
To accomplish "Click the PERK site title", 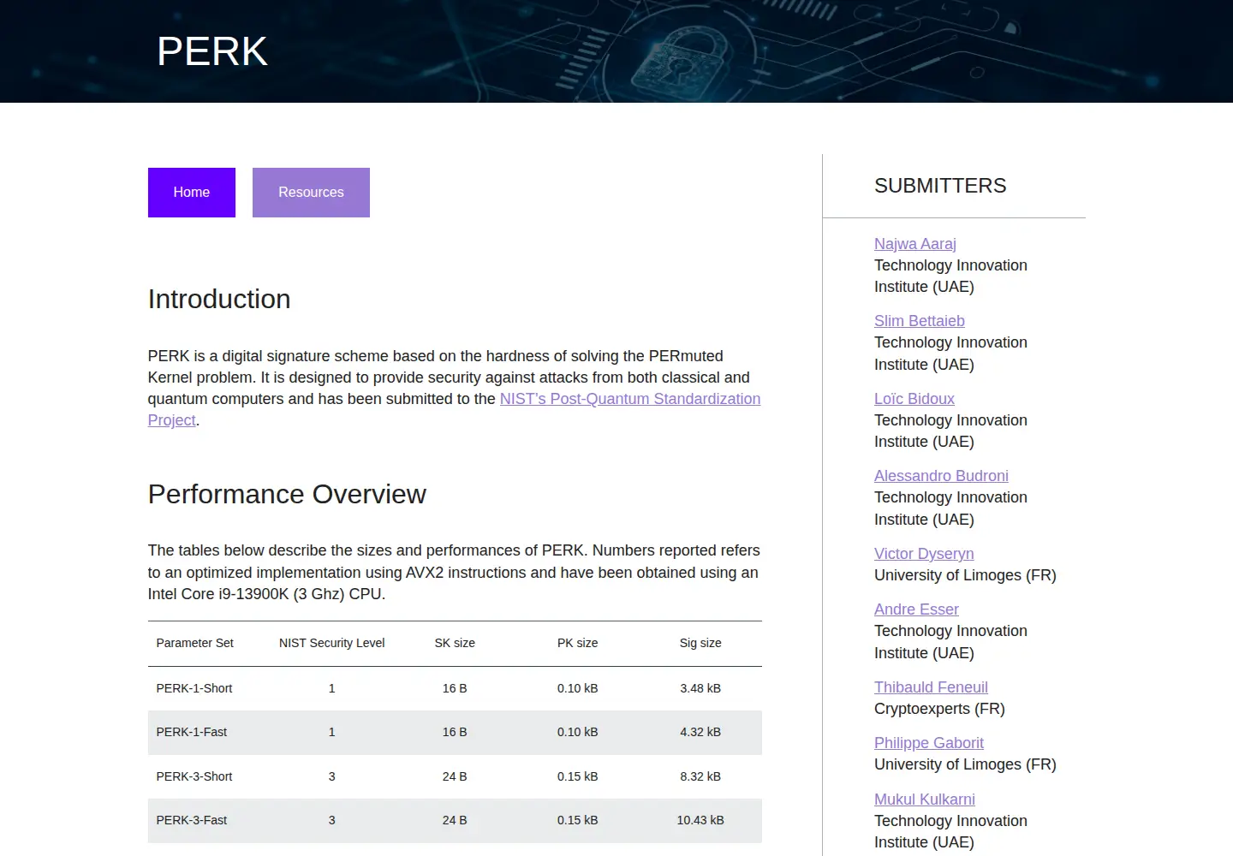I will tap(212, 51).
